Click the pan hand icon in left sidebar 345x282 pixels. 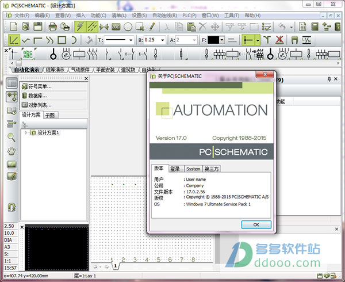pyautogui.click(x=11, y=151)
